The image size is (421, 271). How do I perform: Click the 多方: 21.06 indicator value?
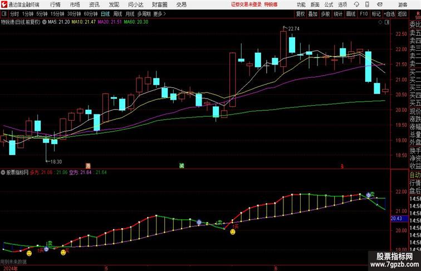(x=41, y=173)
